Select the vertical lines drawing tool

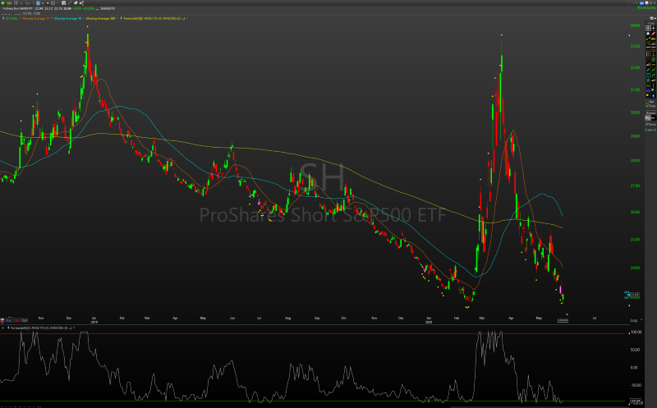coord(648,54)
